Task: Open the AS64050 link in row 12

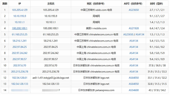Action: tap(134, 78)
